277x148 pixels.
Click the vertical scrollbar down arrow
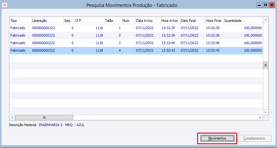click(x=265, y=112)
